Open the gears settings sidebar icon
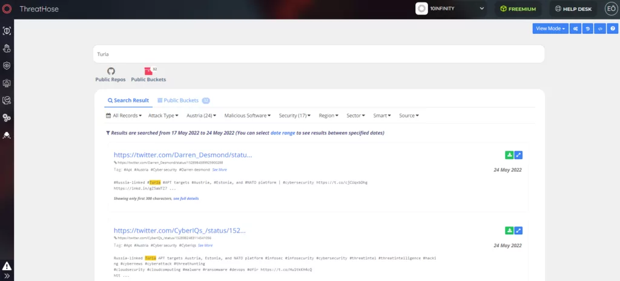Viewport: 620px width, 281px height. [7, 118]
